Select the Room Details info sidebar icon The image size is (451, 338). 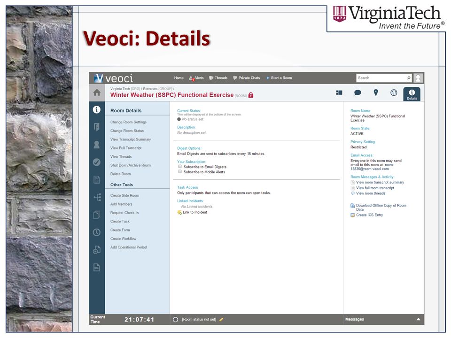click(97, 109)
